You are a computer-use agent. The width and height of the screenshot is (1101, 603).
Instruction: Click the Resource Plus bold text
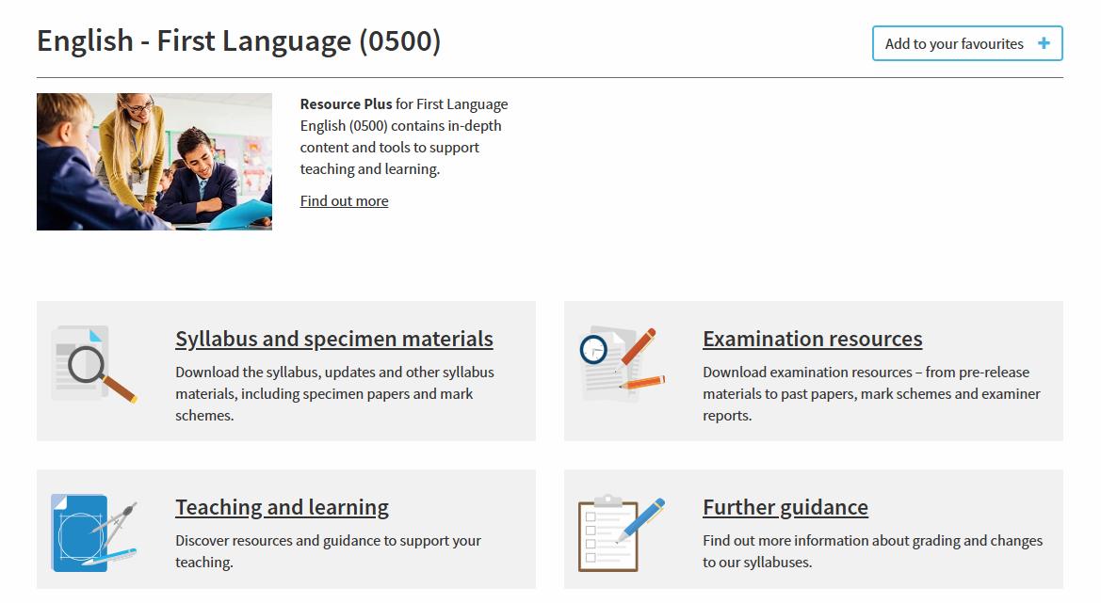(x=346, y=104)
